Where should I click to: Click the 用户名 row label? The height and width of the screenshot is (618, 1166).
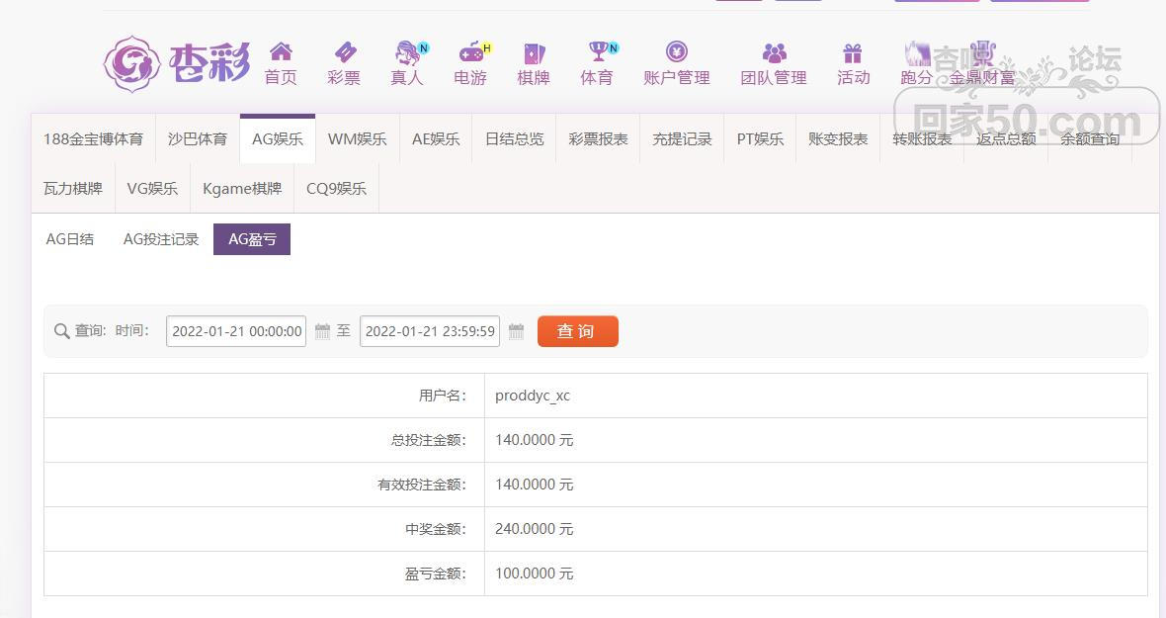pyautogui.click(x=443, y=396)
